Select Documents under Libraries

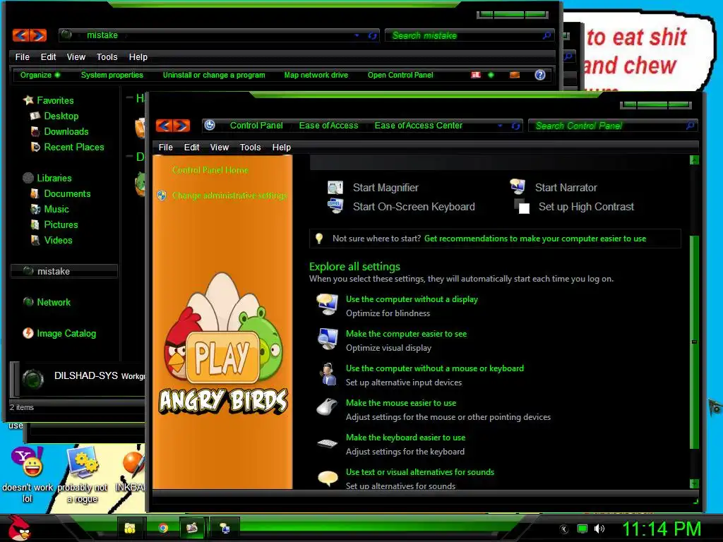pyautogui.click(x=67, y=193)
